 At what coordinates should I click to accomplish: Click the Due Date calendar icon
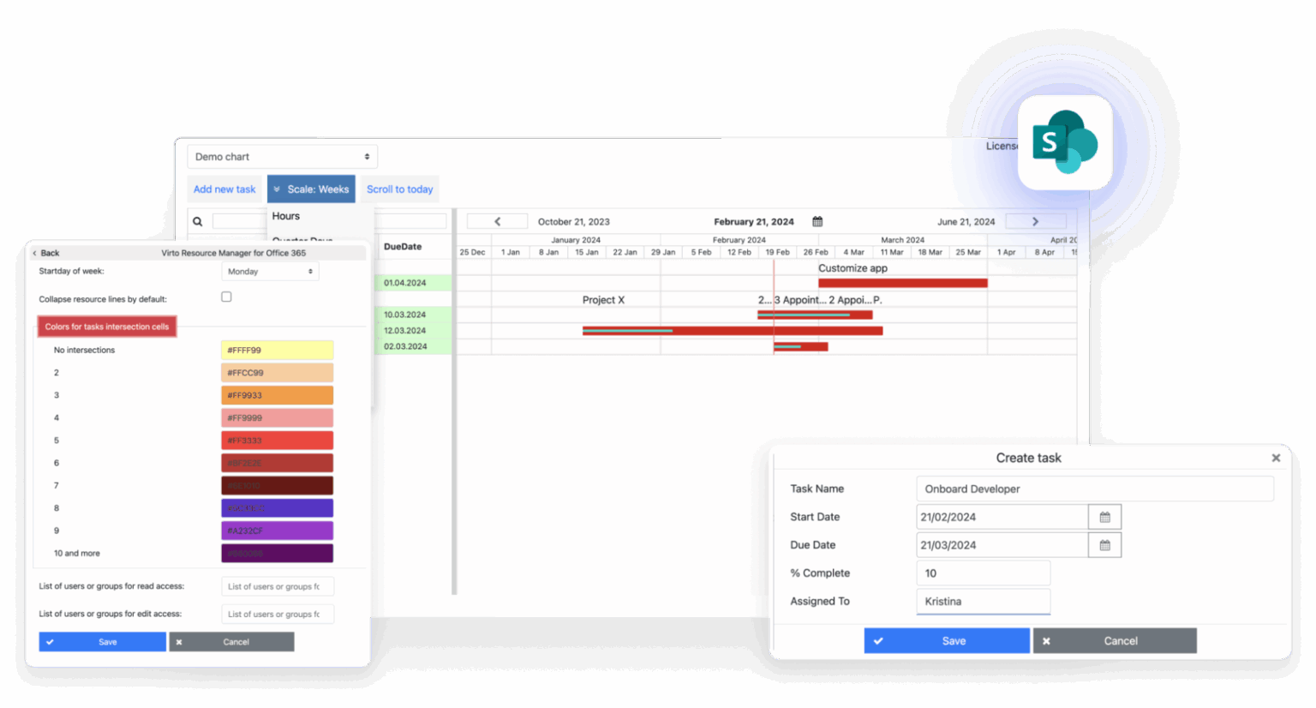(1104, 544)
